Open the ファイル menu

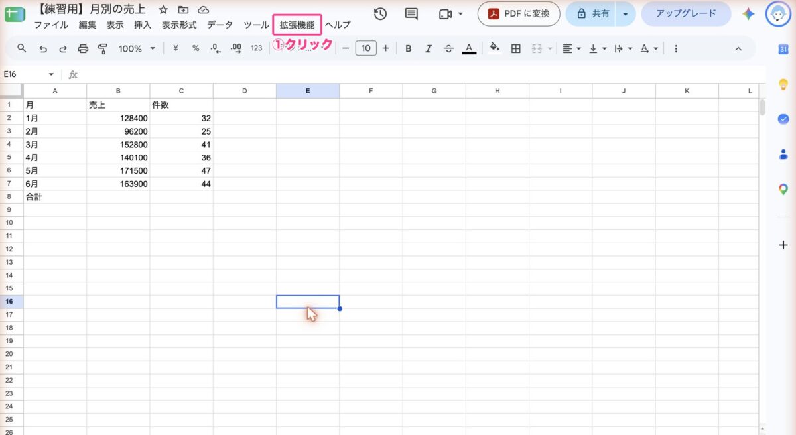point(51,25)
